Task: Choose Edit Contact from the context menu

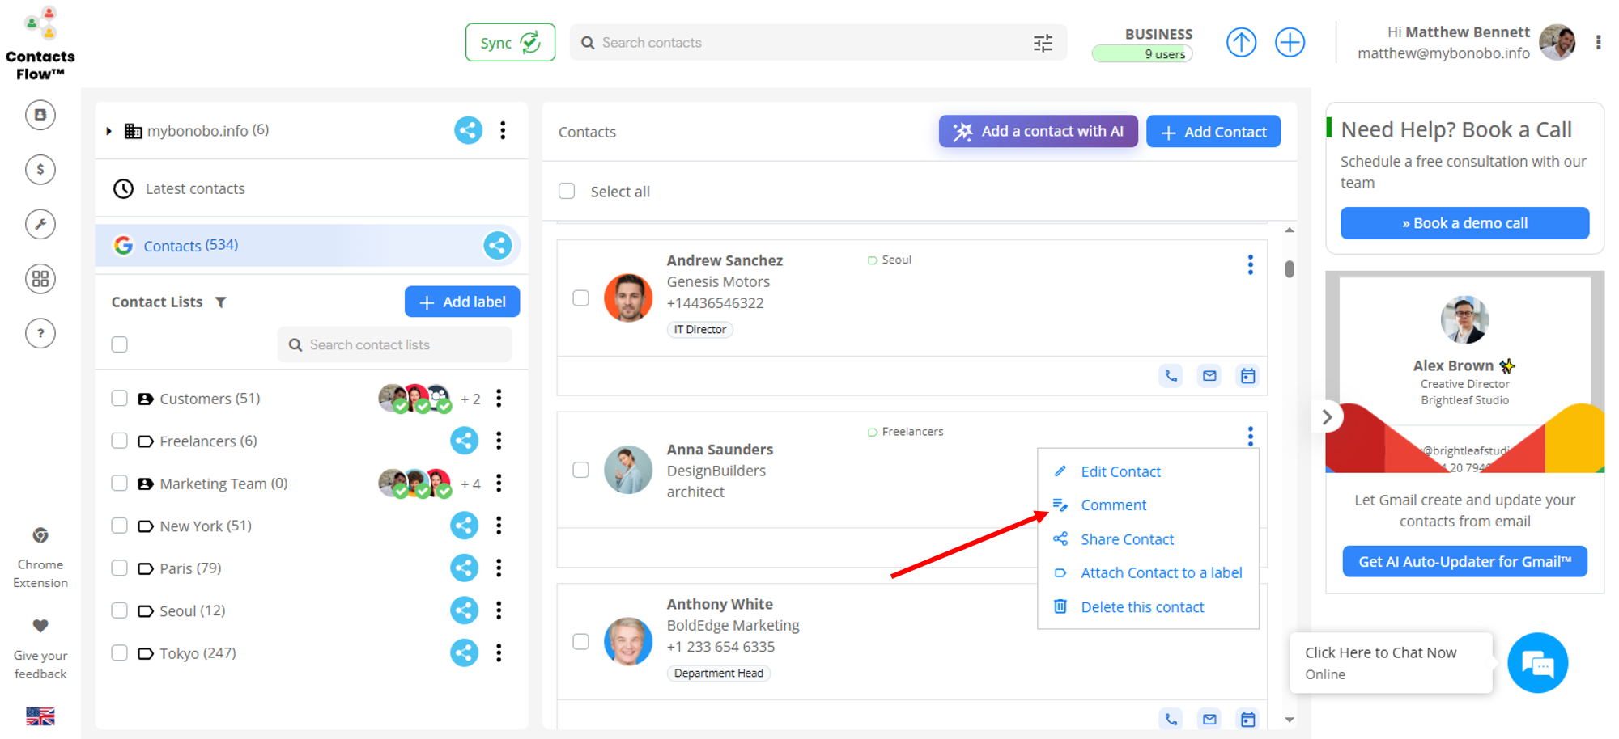Action: pyautogui.click(x=1120, y=471)
